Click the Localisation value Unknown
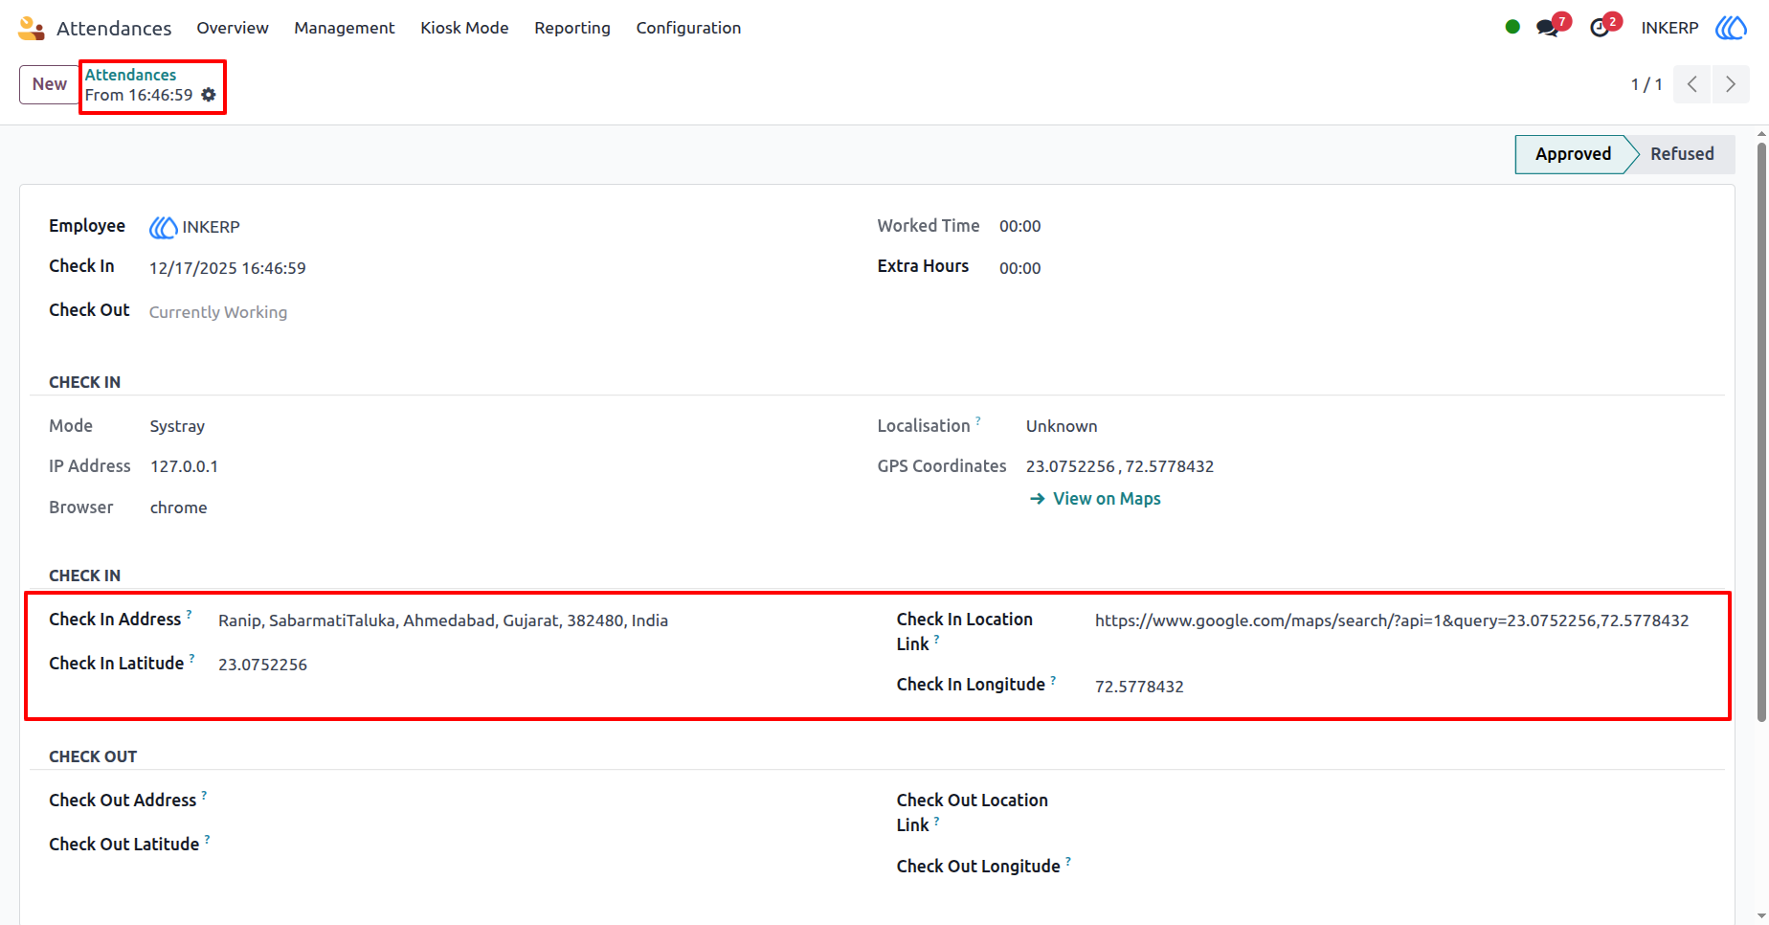This screenshot has height=925, width=1769. [1062, 426]
